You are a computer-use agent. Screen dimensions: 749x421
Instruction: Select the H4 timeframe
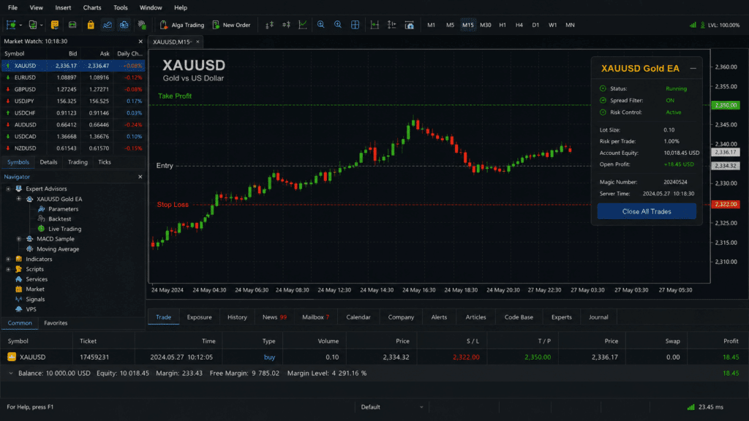pos(519,25)
